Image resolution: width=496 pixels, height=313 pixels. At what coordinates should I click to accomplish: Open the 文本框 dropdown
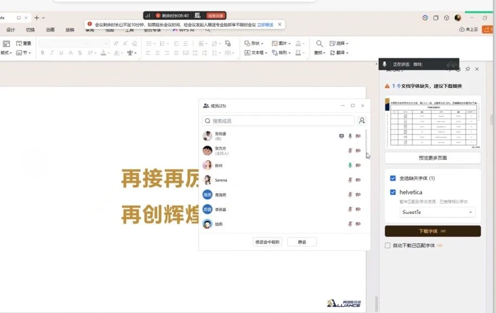click(256, 53)
